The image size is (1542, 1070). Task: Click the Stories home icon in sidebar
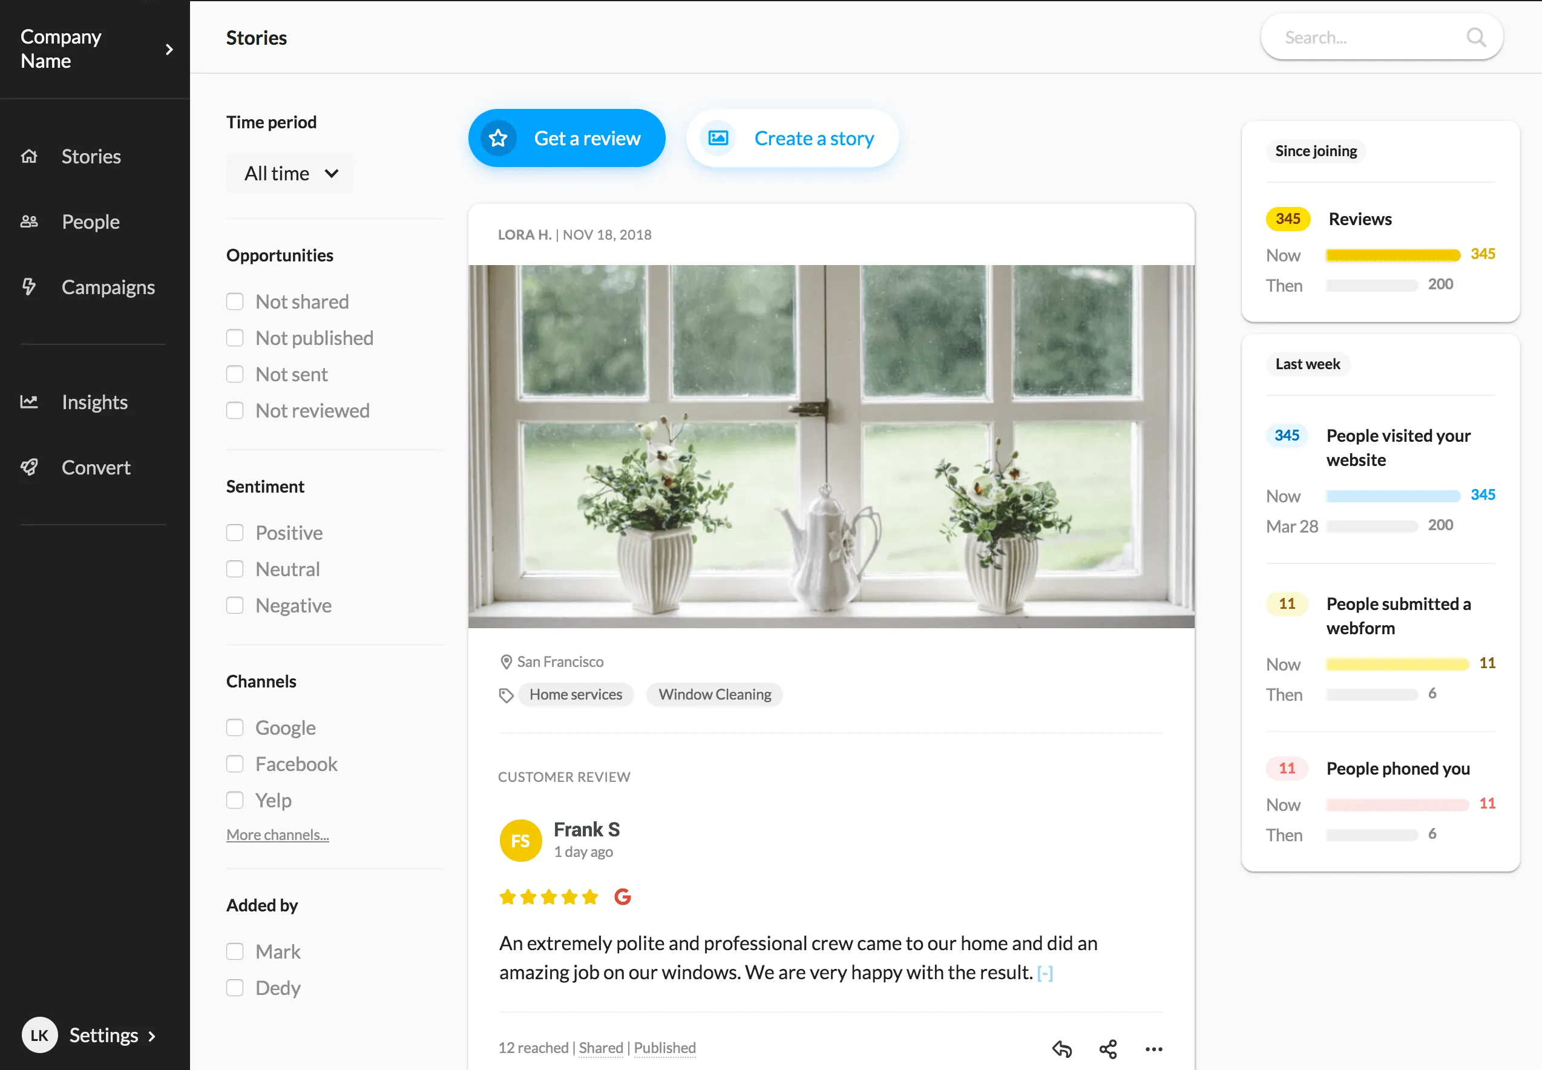click(29, 156)
